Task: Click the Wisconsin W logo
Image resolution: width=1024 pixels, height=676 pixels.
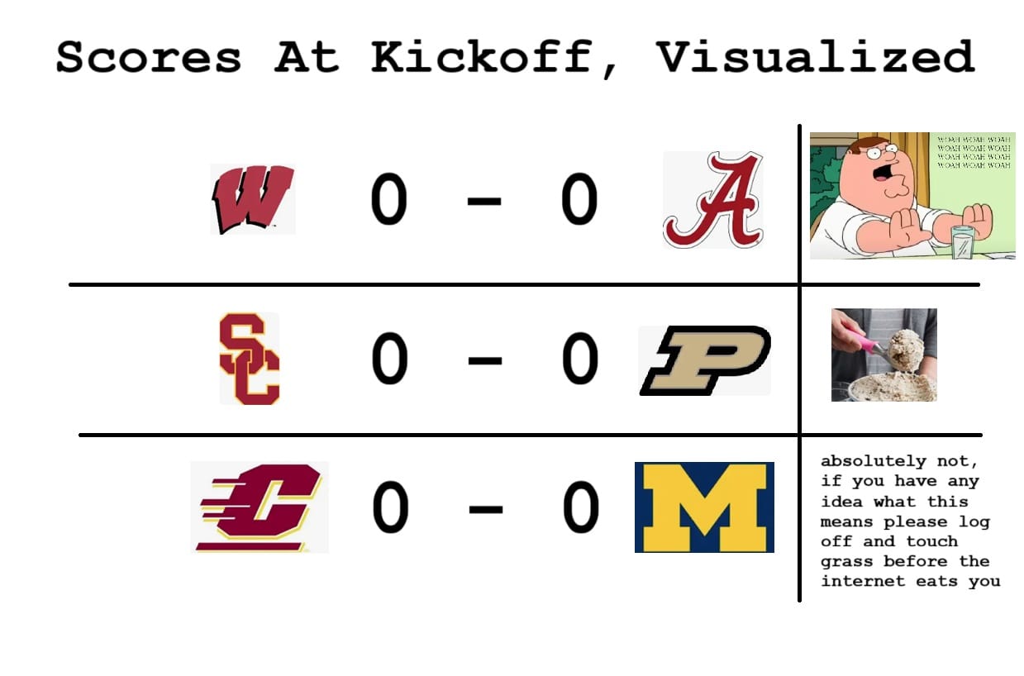Action: [252, 199]
